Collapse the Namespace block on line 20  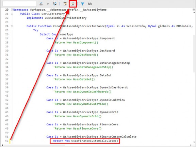tap(12, 10)
